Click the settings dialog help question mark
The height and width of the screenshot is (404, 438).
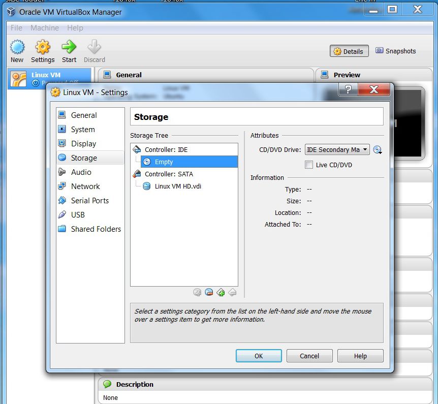pos(348,89)
